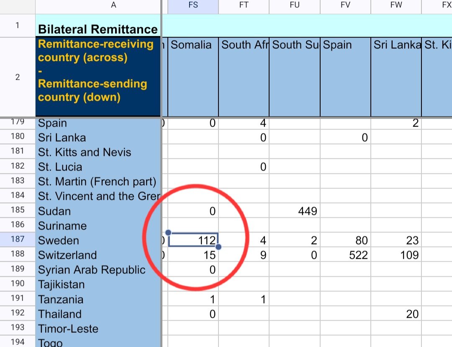
Task: Click the selected cell with value 112
Action: [193, 240]
